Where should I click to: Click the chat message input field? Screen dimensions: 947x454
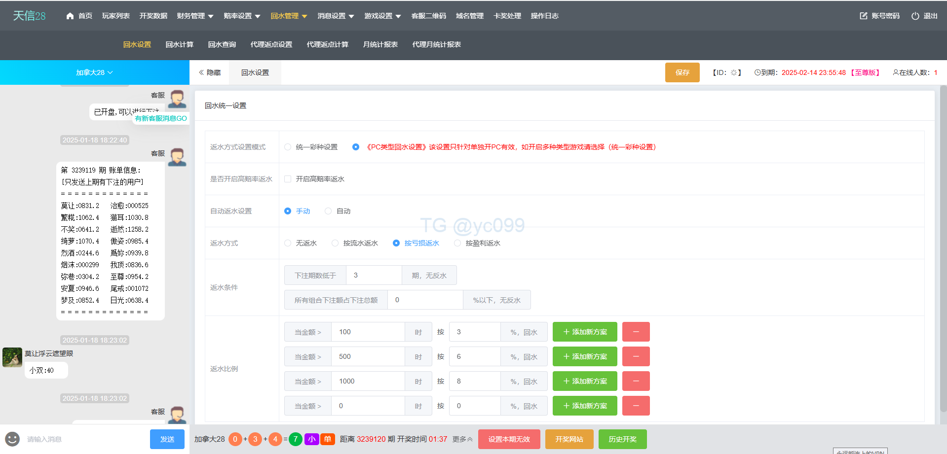[84, 439]
